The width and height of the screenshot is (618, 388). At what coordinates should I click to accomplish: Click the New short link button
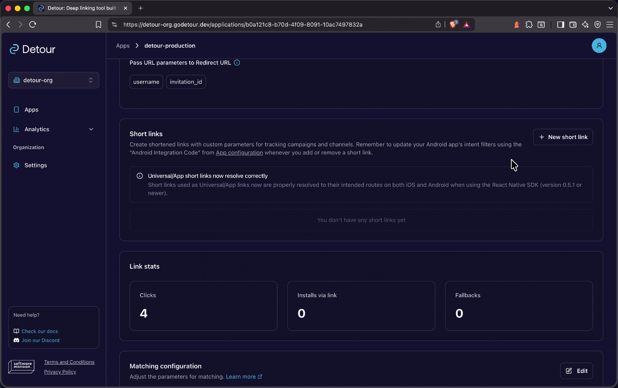(x=563, y=137)
